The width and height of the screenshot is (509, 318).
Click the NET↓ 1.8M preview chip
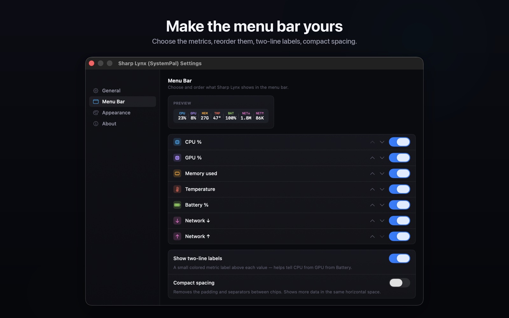pos(246,116)
